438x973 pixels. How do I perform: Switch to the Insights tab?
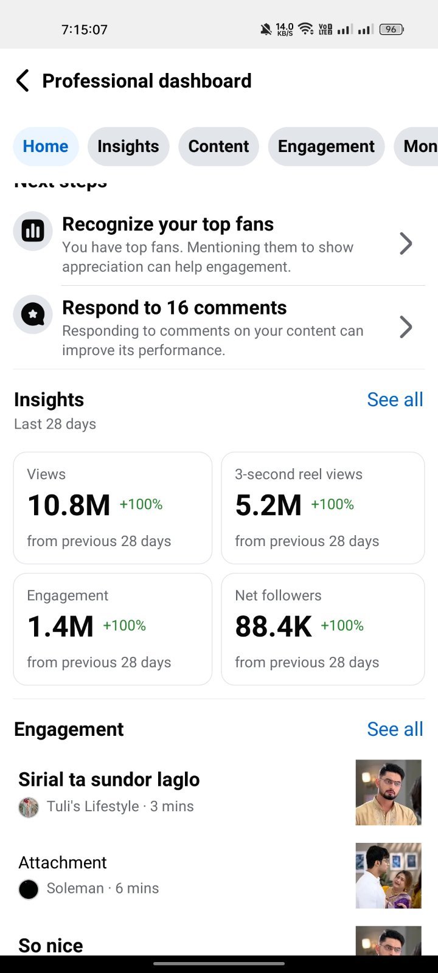pos(128,147)
